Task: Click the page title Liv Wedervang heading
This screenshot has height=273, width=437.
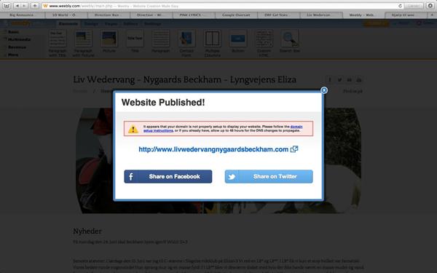Action: [x=184, y=79]
